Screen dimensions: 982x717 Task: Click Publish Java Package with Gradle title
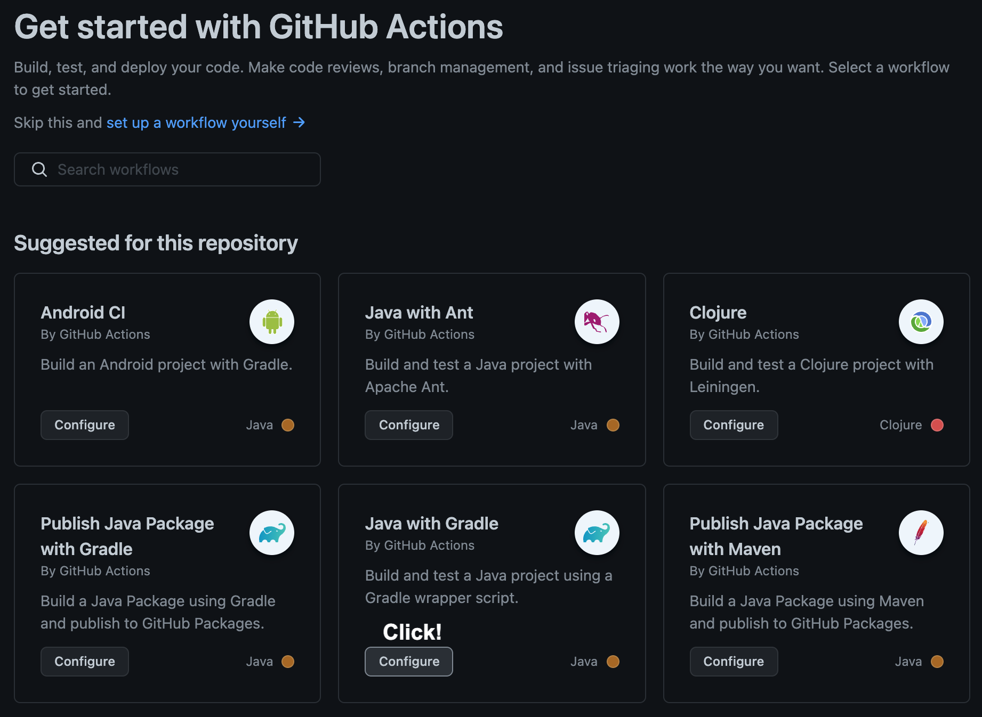[127, 536]
